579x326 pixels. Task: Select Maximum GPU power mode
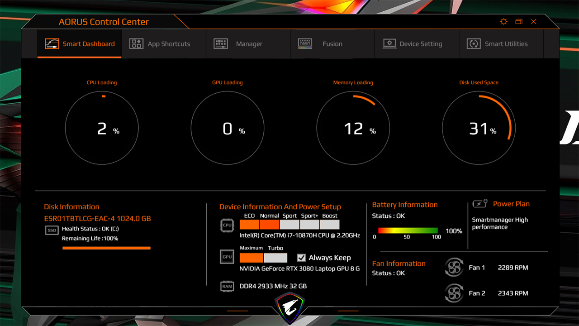tap(251, 258)
